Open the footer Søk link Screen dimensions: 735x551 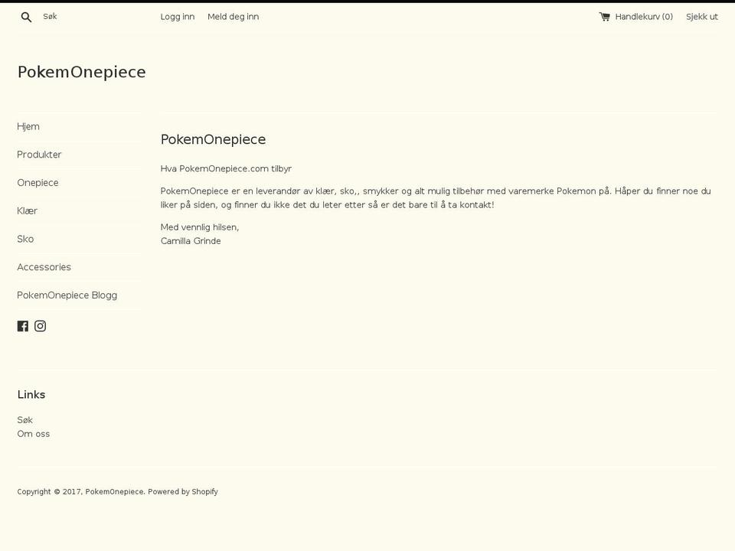[x=24, y=419]
